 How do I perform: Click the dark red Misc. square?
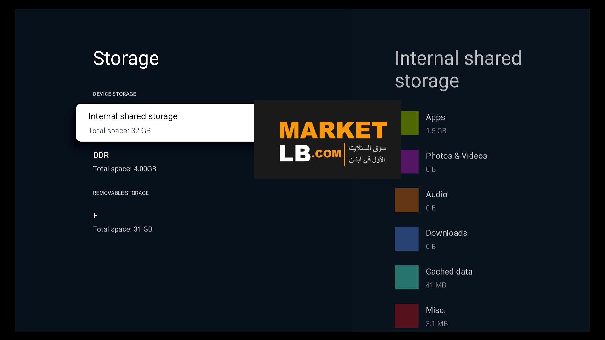click(x=406, y=316)
